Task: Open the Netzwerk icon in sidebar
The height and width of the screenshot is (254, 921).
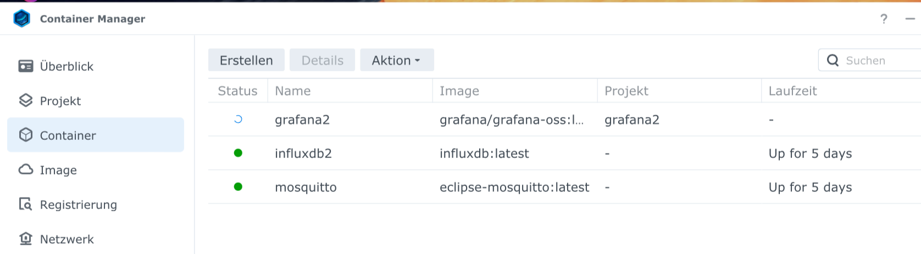Action: point(26,239)
